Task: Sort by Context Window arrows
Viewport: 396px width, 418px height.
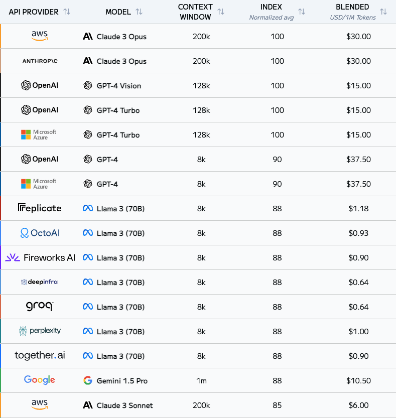Action: [221, 12]
